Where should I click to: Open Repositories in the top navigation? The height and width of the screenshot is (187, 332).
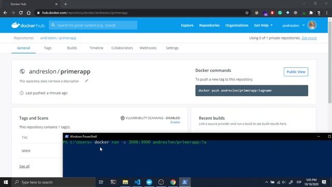tap(209, 25)
